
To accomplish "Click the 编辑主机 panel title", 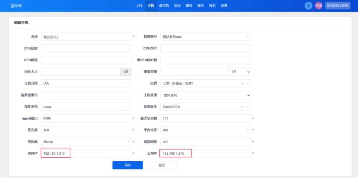I will click(21, 22).
